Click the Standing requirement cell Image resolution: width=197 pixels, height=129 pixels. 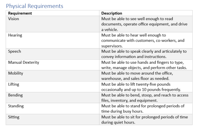coord(53,109)
